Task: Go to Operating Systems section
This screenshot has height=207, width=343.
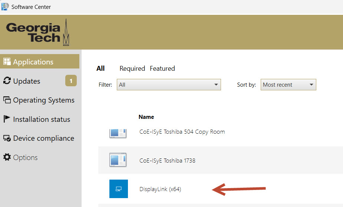Action: coord(44,100)
